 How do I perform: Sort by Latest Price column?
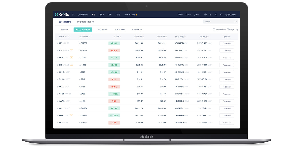coord(84,37)
